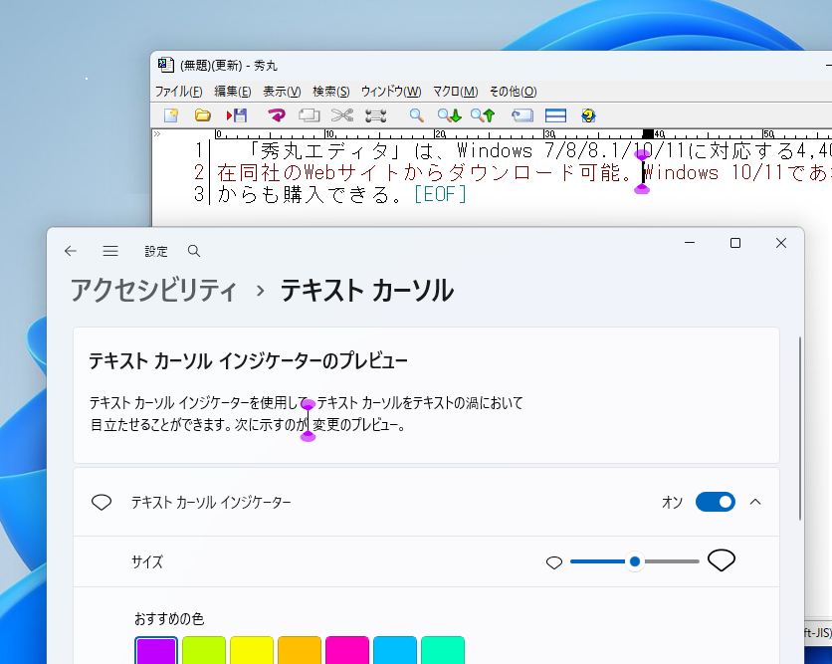
Task: Open the ウィンドウ(W) menu
Action: pos(391,92)
